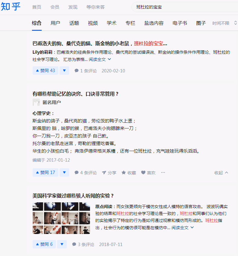Screen dimensions: 238x256
Task: Upvote with 赞同 43 button
Action: 45,71
